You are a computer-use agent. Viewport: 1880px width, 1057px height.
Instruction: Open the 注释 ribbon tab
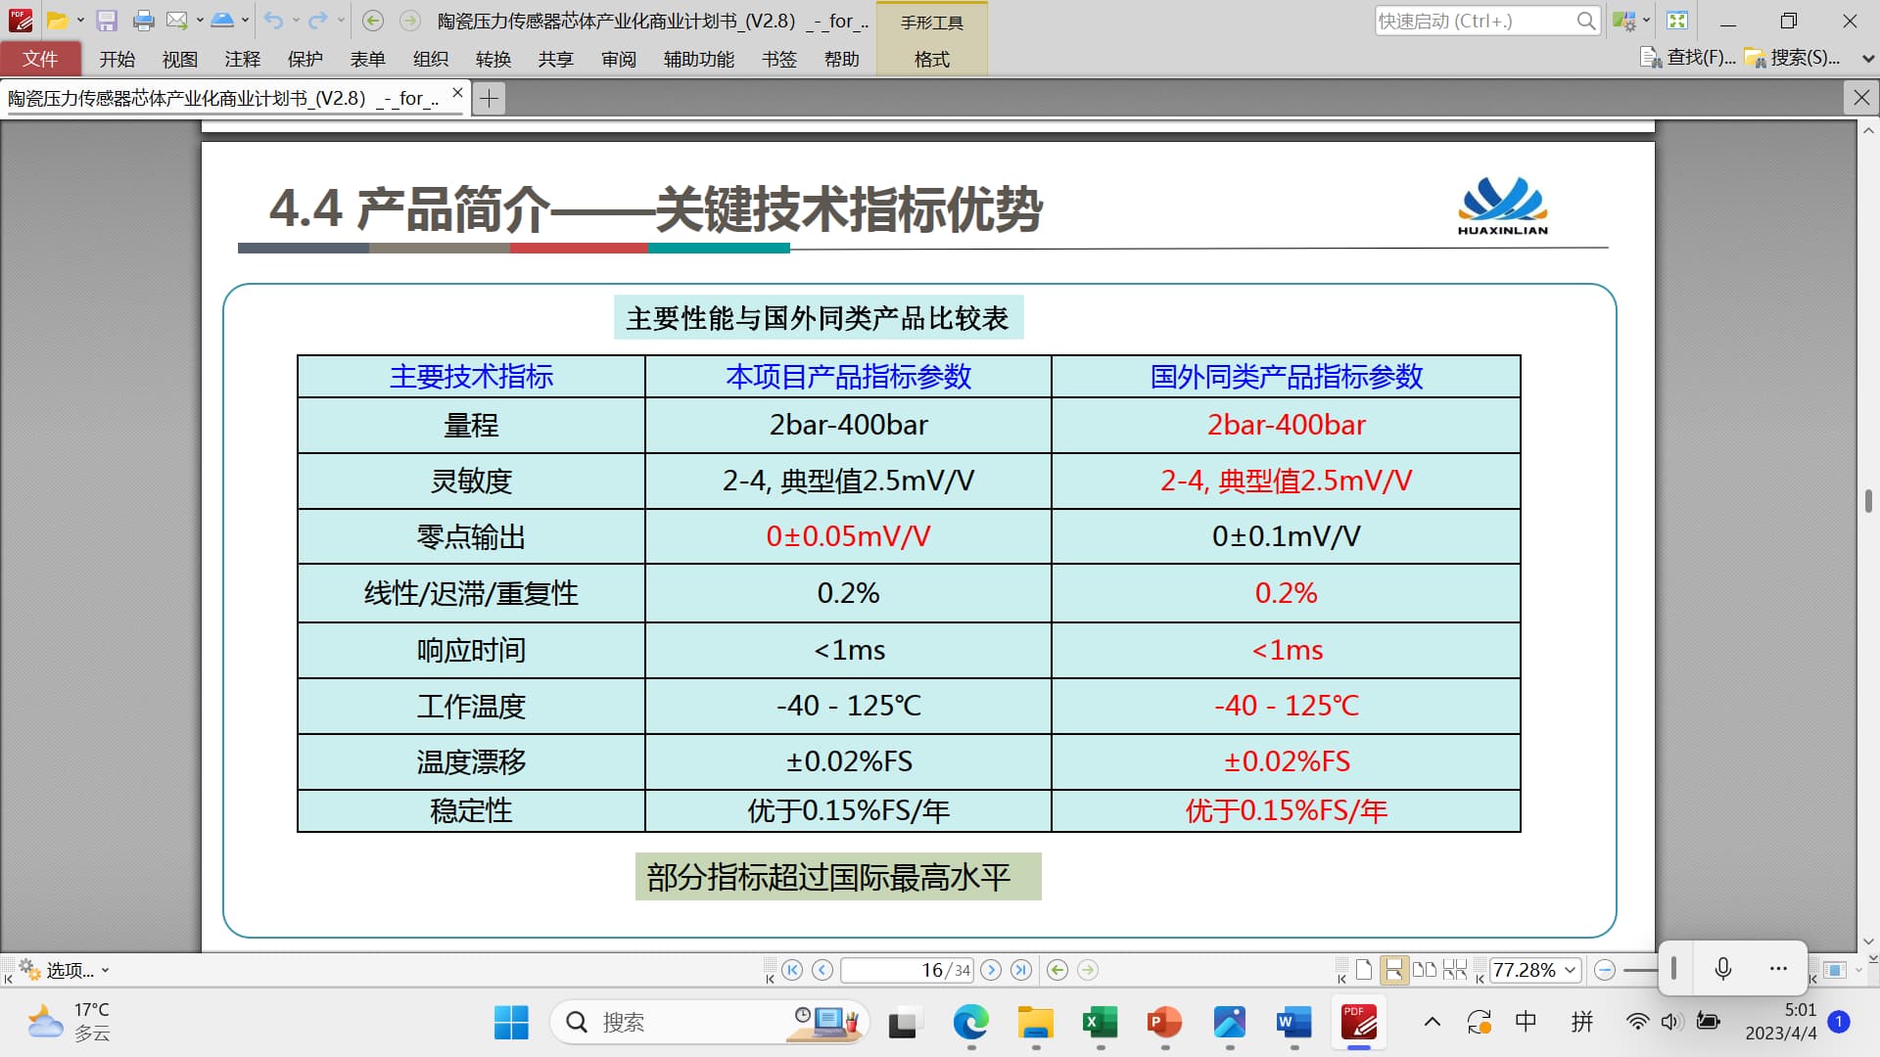(x=242, y=60)
